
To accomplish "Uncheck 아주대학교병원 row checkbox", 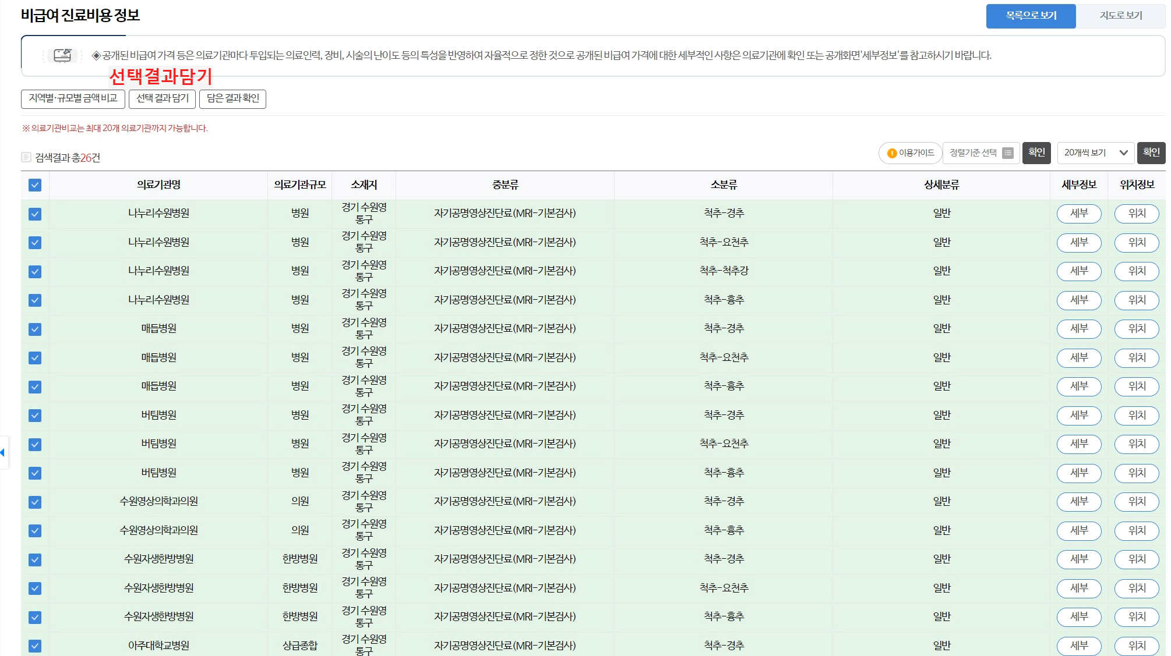I will tap(35, 646).
